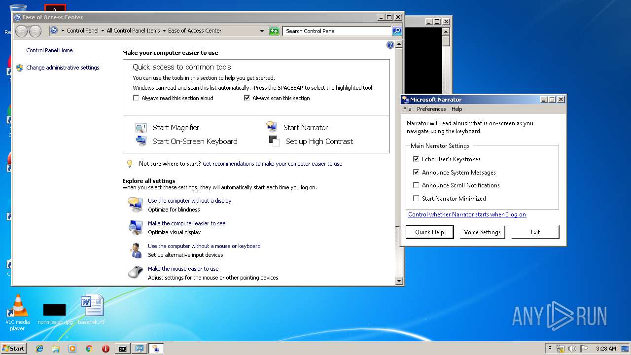The width and height of the screenshot is (631, 355).
Task: Open Internet Explorer from the taskbar
Action: tap(39, 349)
